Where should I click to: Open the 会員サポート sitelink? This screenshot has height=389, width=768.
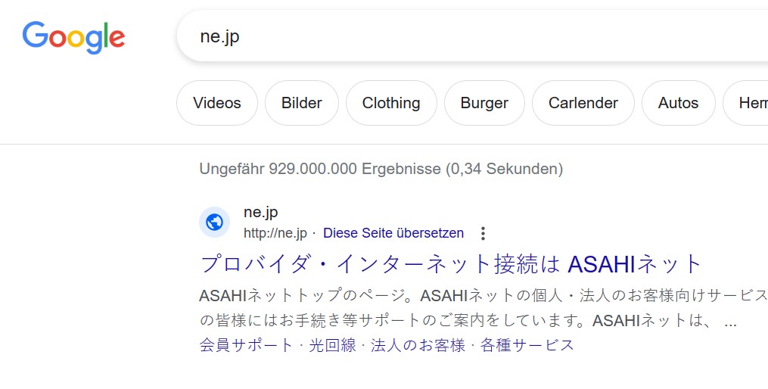[x=247, y=345]
